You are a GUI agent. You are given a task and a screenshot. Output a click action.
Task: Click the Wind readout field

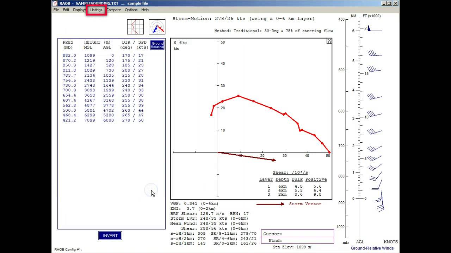pos(297,240)
